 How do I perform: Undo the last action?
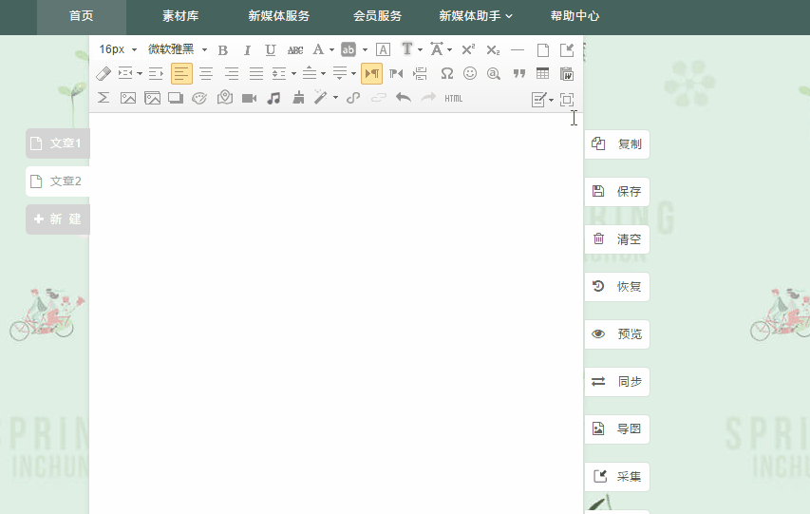click(404, 98)
